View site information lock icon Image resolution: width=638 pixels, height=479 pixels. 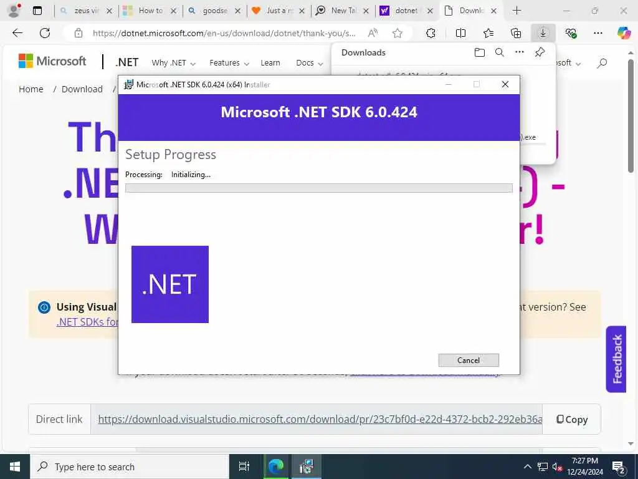click(79, 33)
